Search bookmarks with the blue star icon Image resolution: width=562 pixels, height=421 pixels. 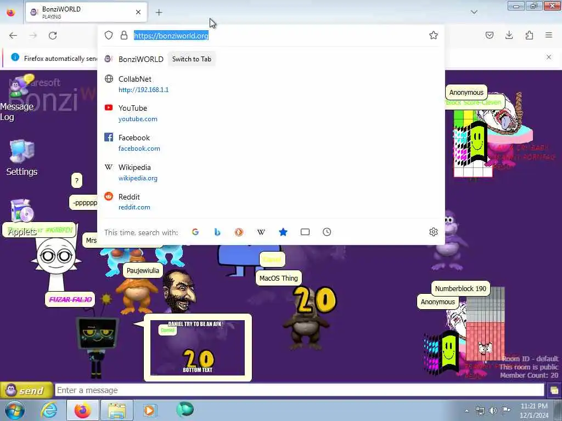pos(283,232)
